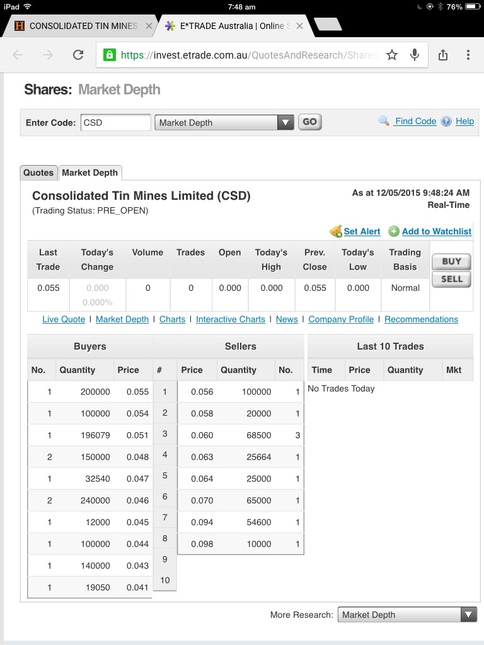
Task: Tap the browser back arrow
Action: pos(18,55)
